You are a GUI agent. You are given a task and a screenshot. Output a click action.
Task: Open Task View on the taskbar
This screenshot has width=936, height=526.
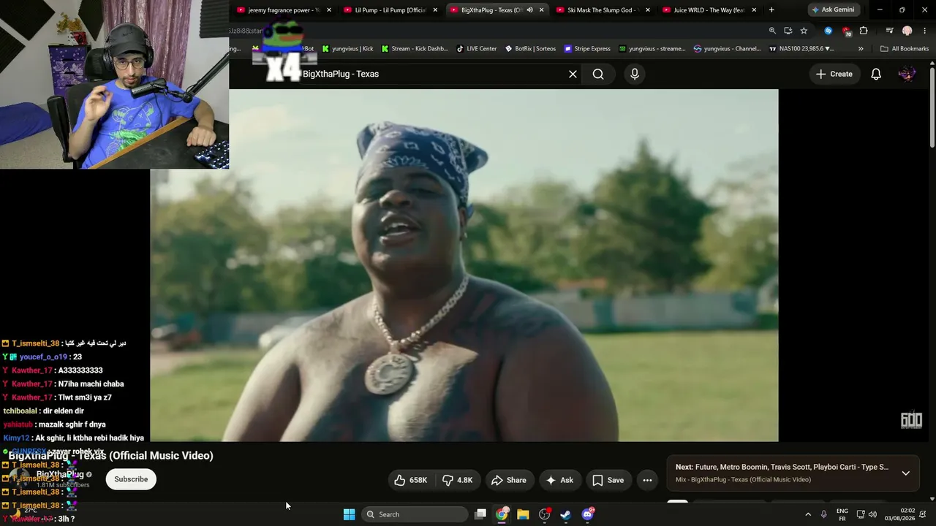480,514
